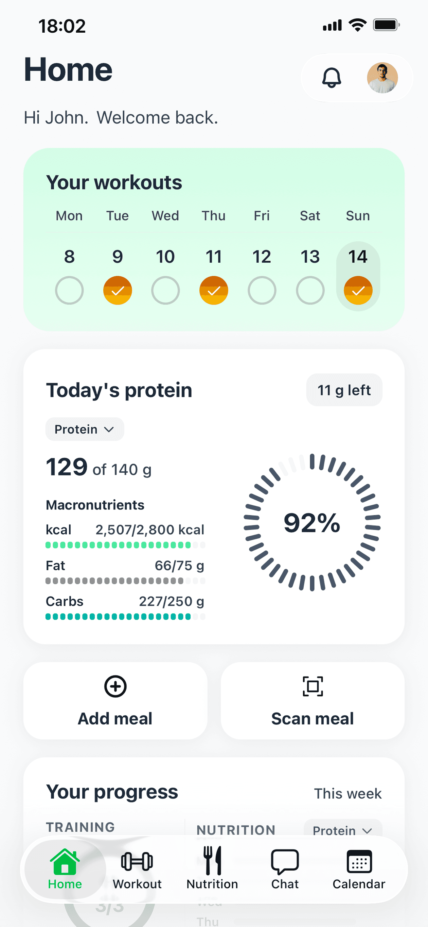Tap the kcal progress bar
The height and width of the screenshot is (927, 428).
coord(125,545)
